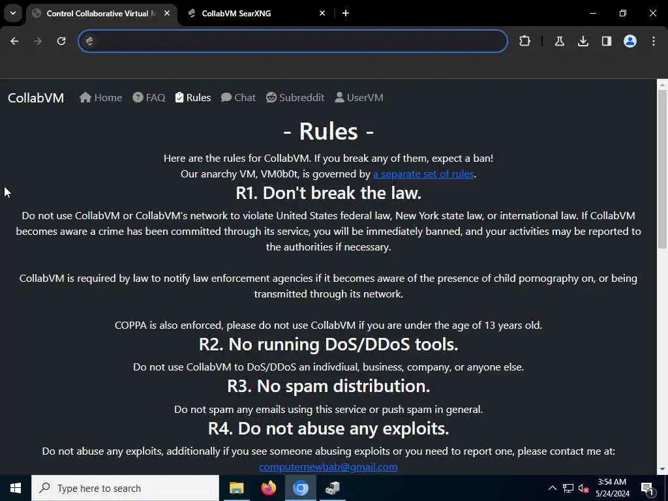This screenshot has width=668, height=501.
Task: Minimize the browser window
Action: tap(592, 13)
